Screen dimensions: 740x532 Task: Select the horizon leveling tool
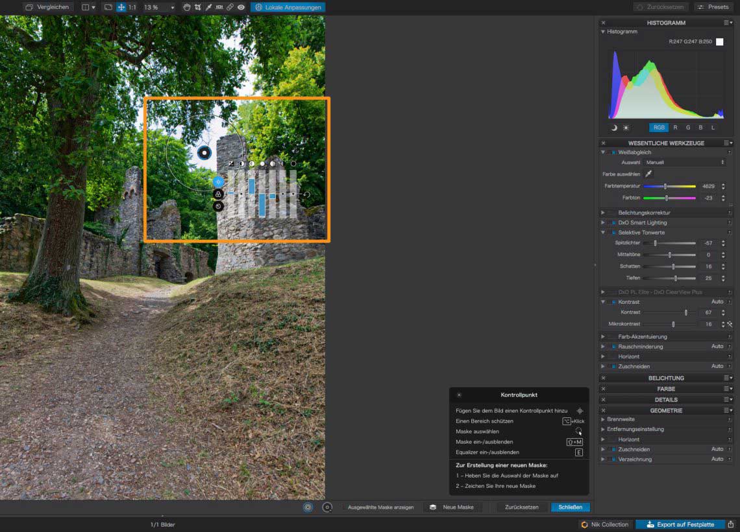tap(219, 7)
